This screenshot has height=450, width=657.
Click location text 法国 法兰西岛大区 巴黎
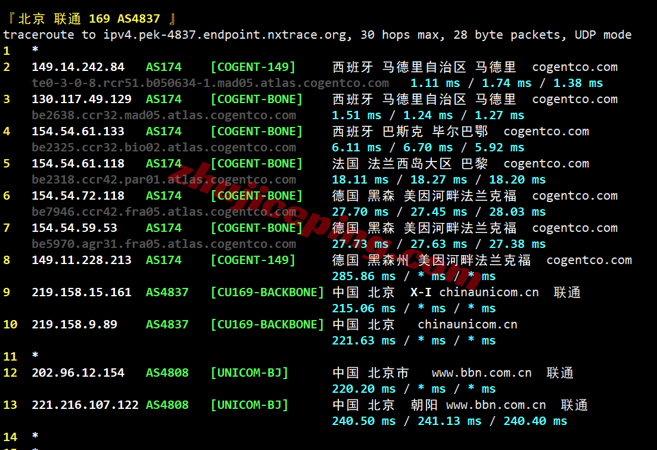pyautogui.click(x=410, y=163)
